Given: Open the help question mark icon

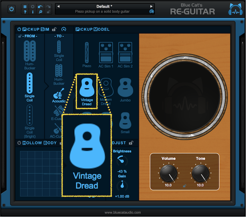Looking at the screenshot, I should tap(25, 12).
